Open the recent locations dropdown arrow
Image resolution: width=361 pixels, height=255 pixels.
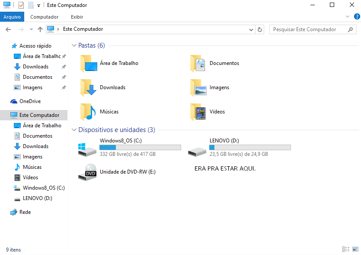click(x=31, y=29)
